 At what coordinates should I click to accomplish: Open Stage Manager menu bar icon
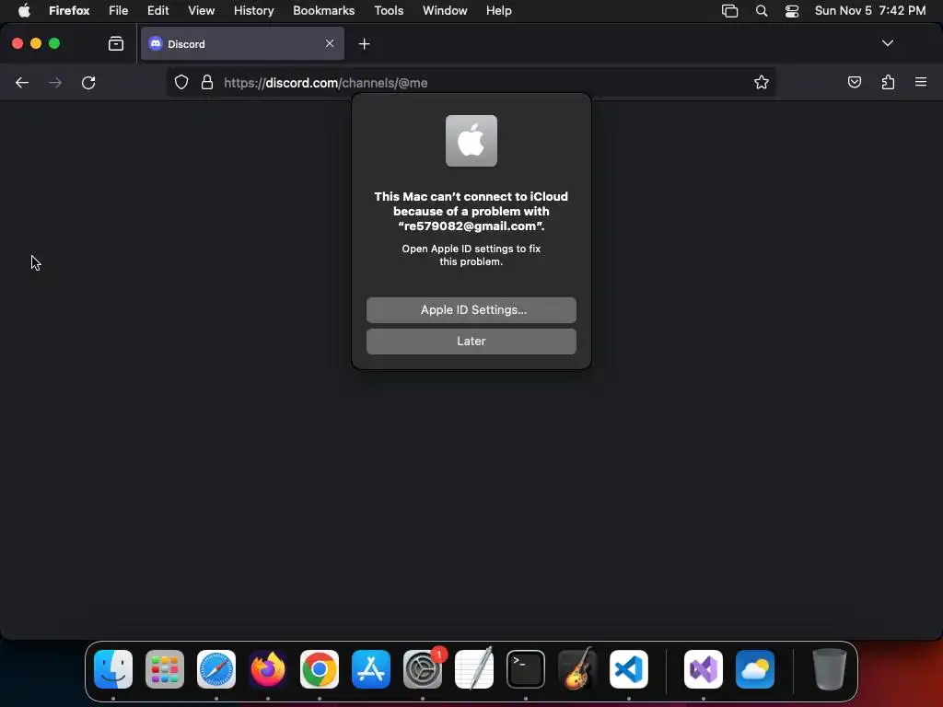[729, 11]
